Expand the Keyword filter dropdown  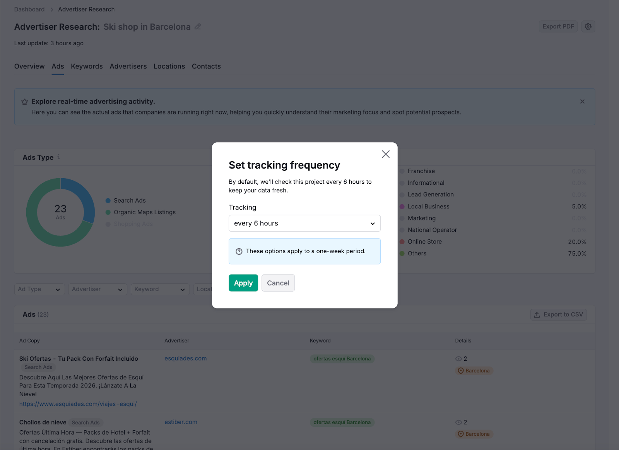[159, 289]
